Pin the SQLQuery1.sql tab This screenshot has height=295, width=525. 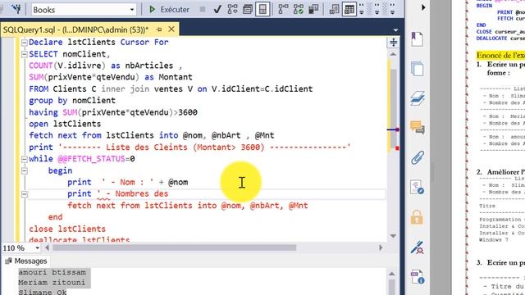pyautogui.click(x=159, y=29)
